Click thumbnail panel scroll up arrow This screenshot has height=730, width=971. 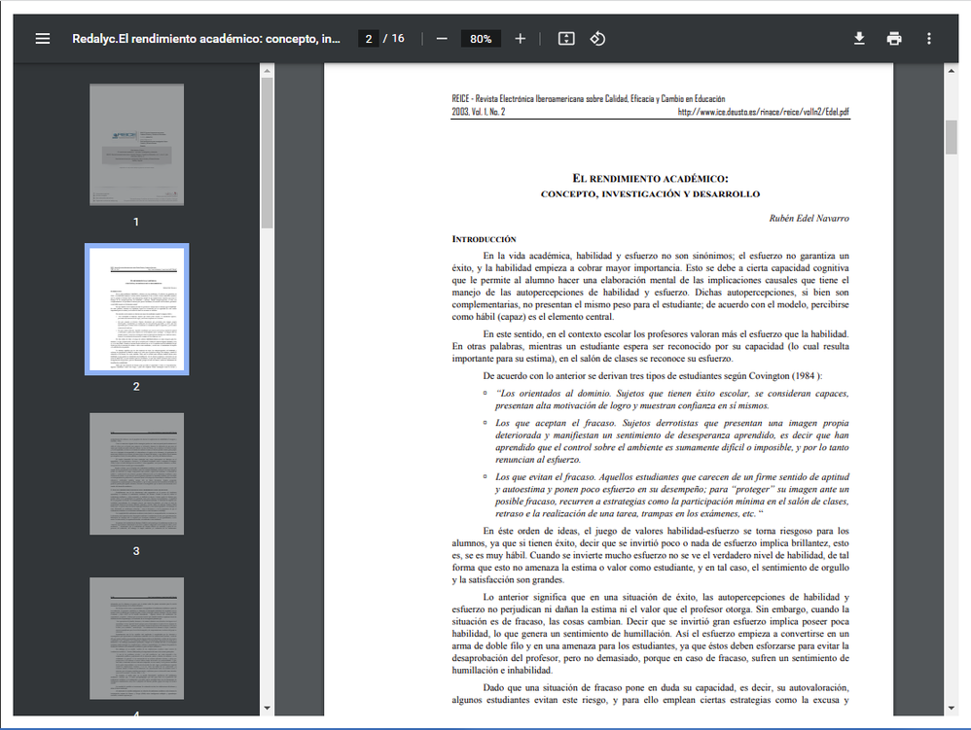[267, 71]
